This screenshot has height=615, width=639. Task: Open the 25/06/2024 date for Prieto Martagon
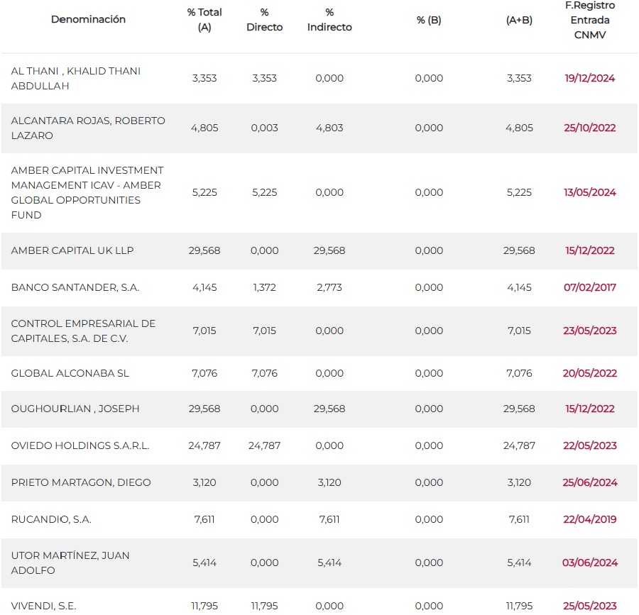(x=589, y=483)
